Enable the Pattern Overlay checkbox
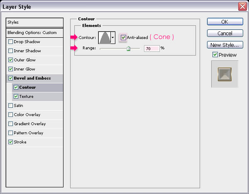 tap(10, 133)
